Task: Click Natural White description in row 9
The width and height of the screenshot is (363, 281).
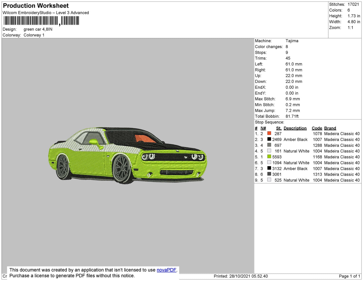Action: (x=296, y=180)
